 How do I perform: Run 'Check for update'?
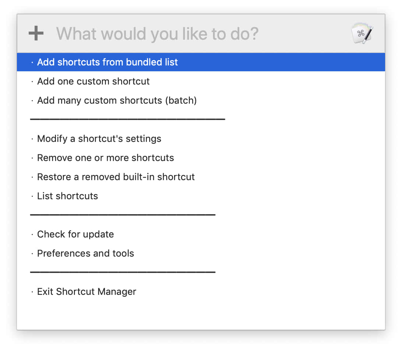coord(201,234)
